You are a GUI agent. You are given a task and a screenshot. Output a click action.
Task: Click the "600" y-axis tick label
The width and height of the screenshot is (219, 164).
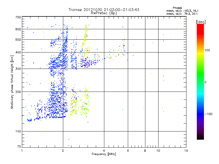(18, 29)
